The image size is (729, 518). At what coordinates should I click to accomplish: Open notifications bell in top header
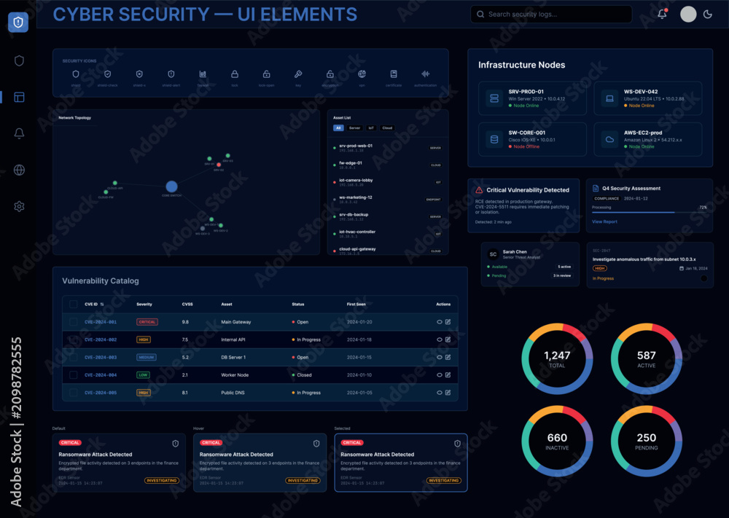(663, 14)
